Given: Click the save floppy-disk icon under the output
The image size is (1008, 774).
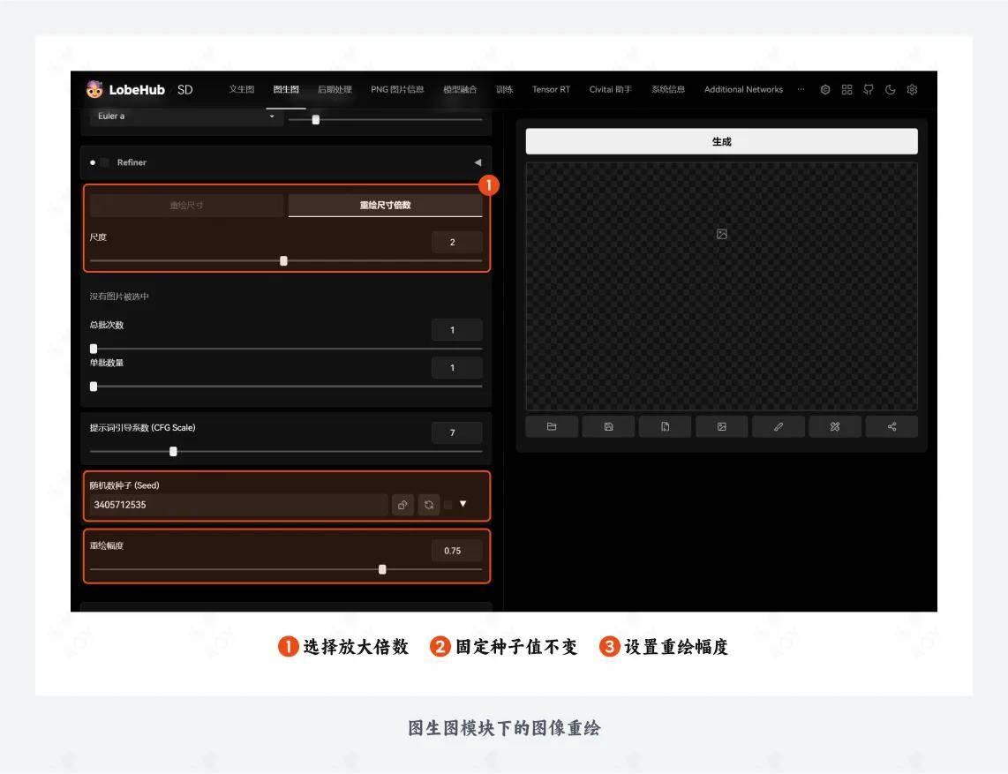Looking at the screenshot, I should tap(608, 427).
